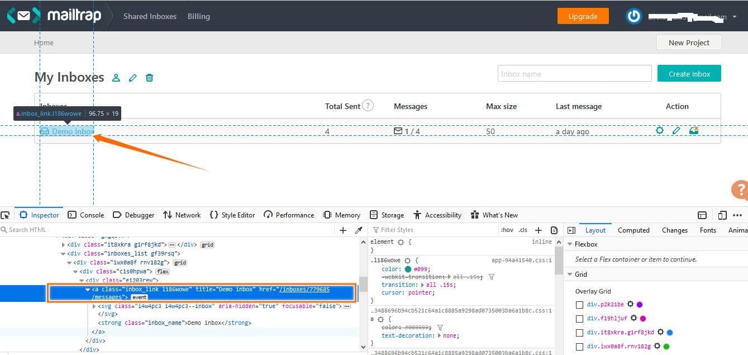The height and width of the screenshot is (355, 748).
Task: Collapse the c1s0hpwa div node
Action: 75,272
